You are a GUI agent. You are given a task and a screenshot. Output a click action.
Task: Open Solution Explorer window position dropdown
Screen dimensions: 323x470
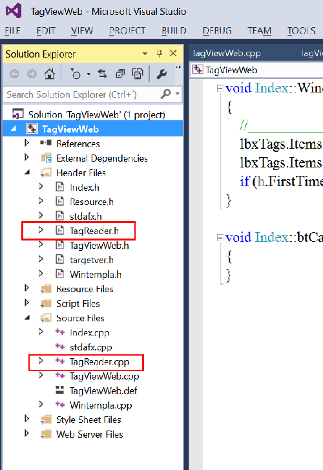click(145, 54)
